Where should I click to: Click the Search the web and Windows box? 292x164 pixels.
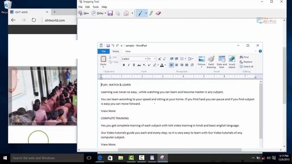click(47, 158)
